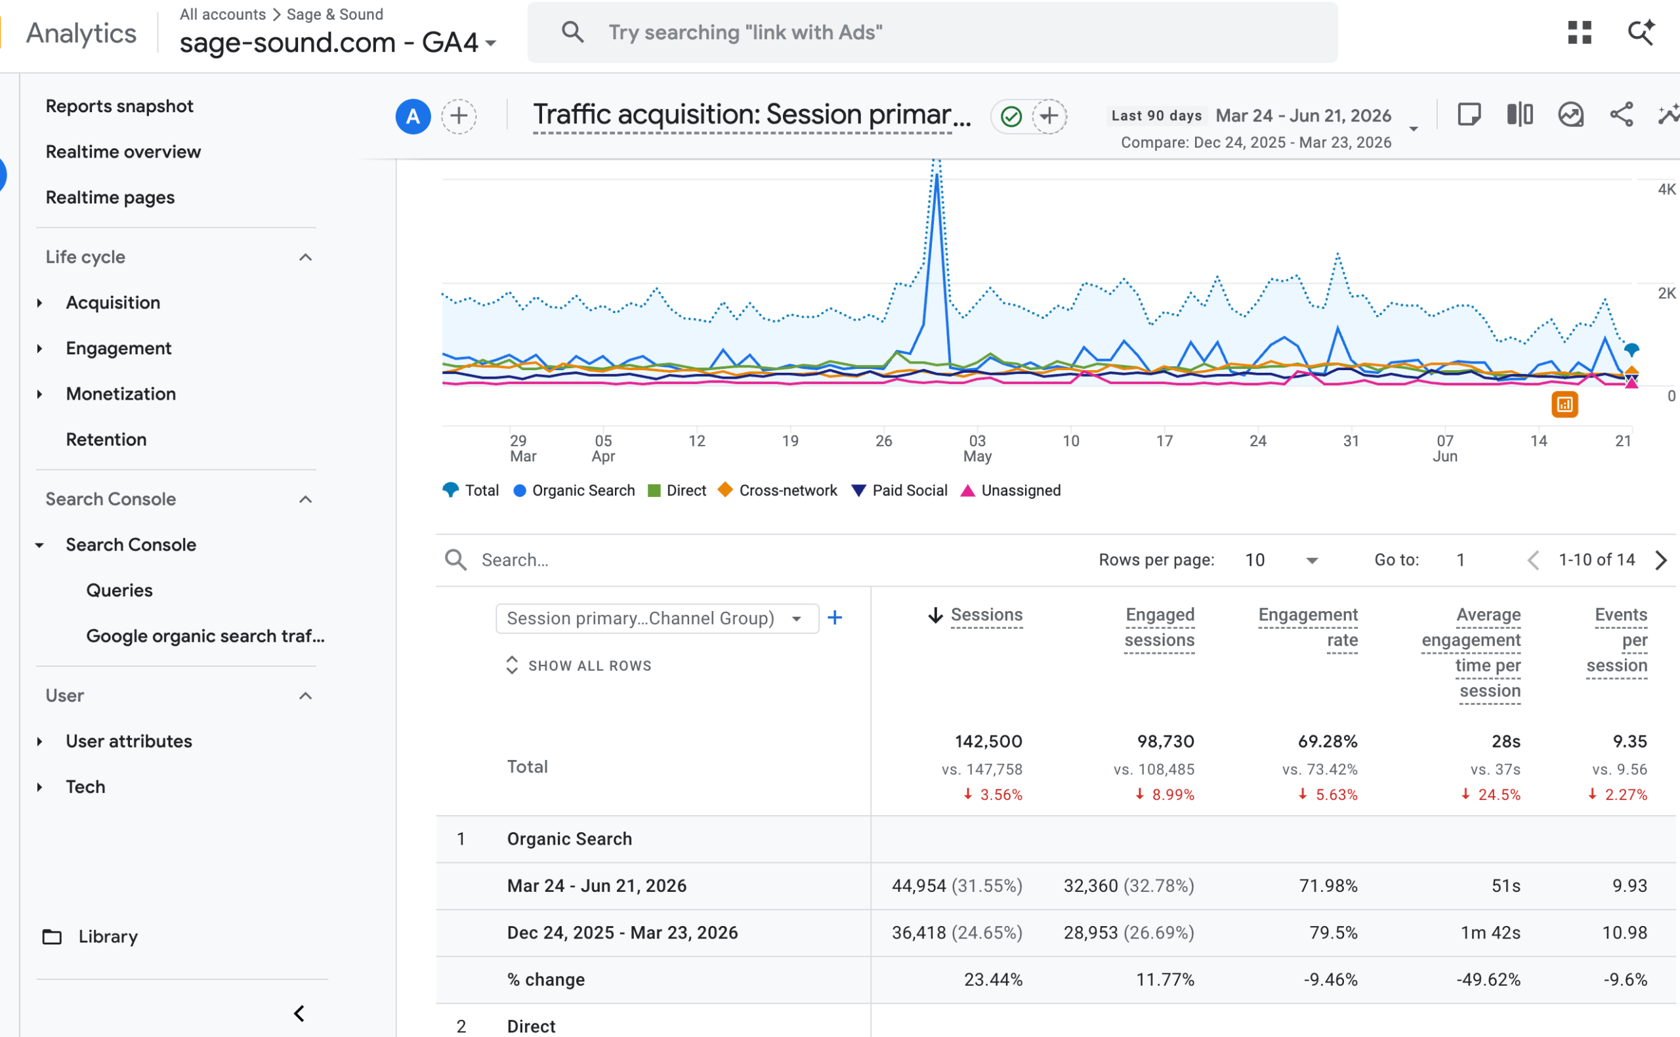Image resolution: width=1680 pixels, height=1037 pixels.
Task: Open Realtime overview
Action: (x=123, y=152)
